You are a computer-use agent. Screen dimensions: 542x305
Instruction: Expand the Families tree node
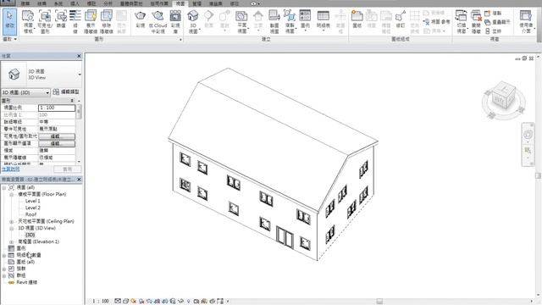coord(4,269)
